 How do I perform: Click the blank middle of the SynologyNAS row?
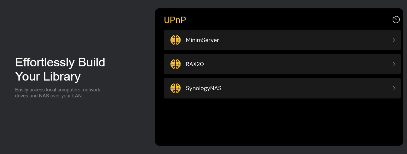[299, 88]
